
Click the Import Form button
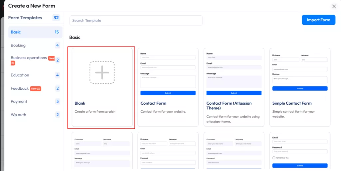(x=318, y=20)
